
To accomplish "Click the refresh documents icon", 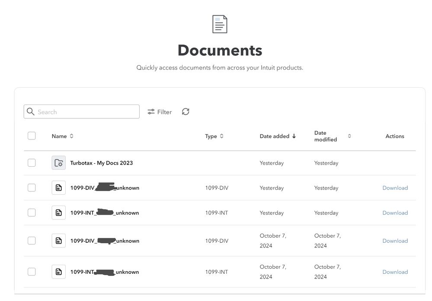I will tap(186, 112).
